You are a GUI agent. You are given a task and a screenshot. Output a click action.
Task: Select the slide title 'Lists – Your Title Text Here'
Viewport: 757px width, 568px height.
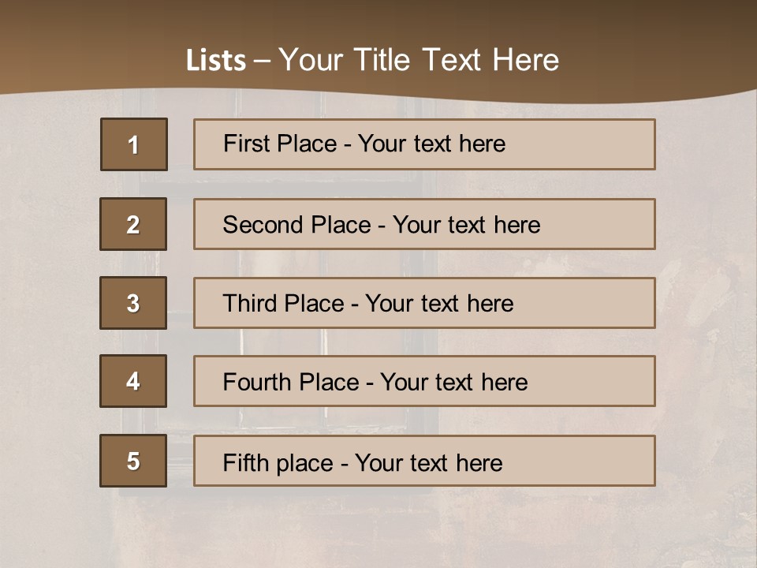click(372, 60)
